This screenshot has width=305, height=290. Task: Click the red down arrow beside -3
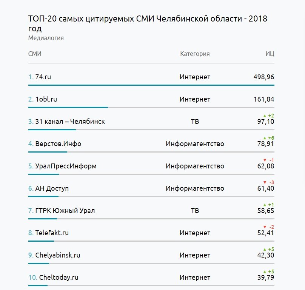265,182
